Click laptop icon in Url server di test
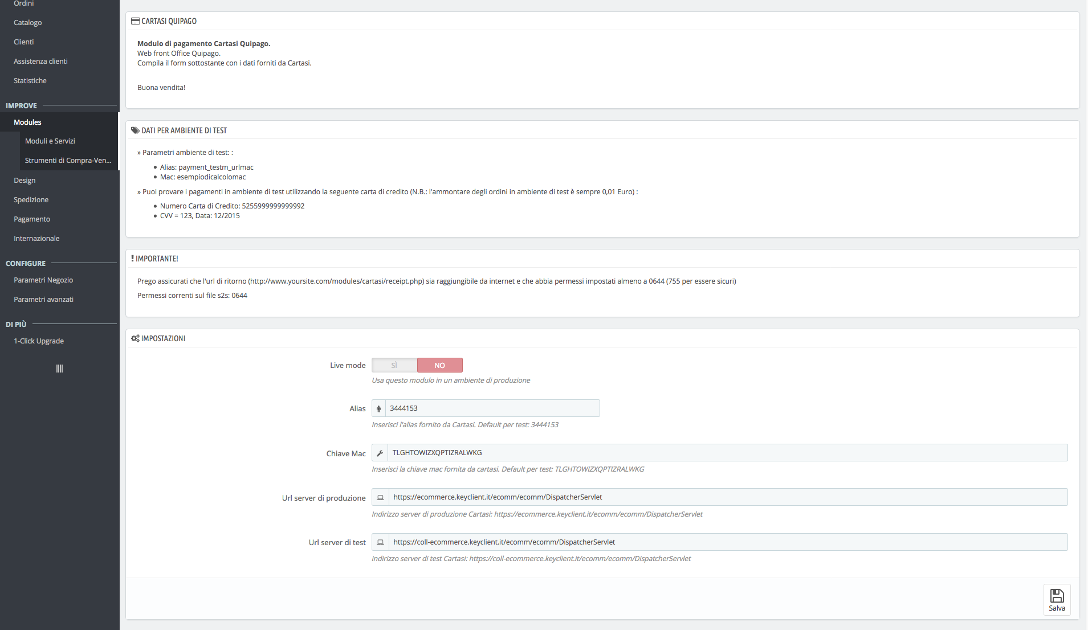Screen dimensions: 1088x630 coord(380,542)
